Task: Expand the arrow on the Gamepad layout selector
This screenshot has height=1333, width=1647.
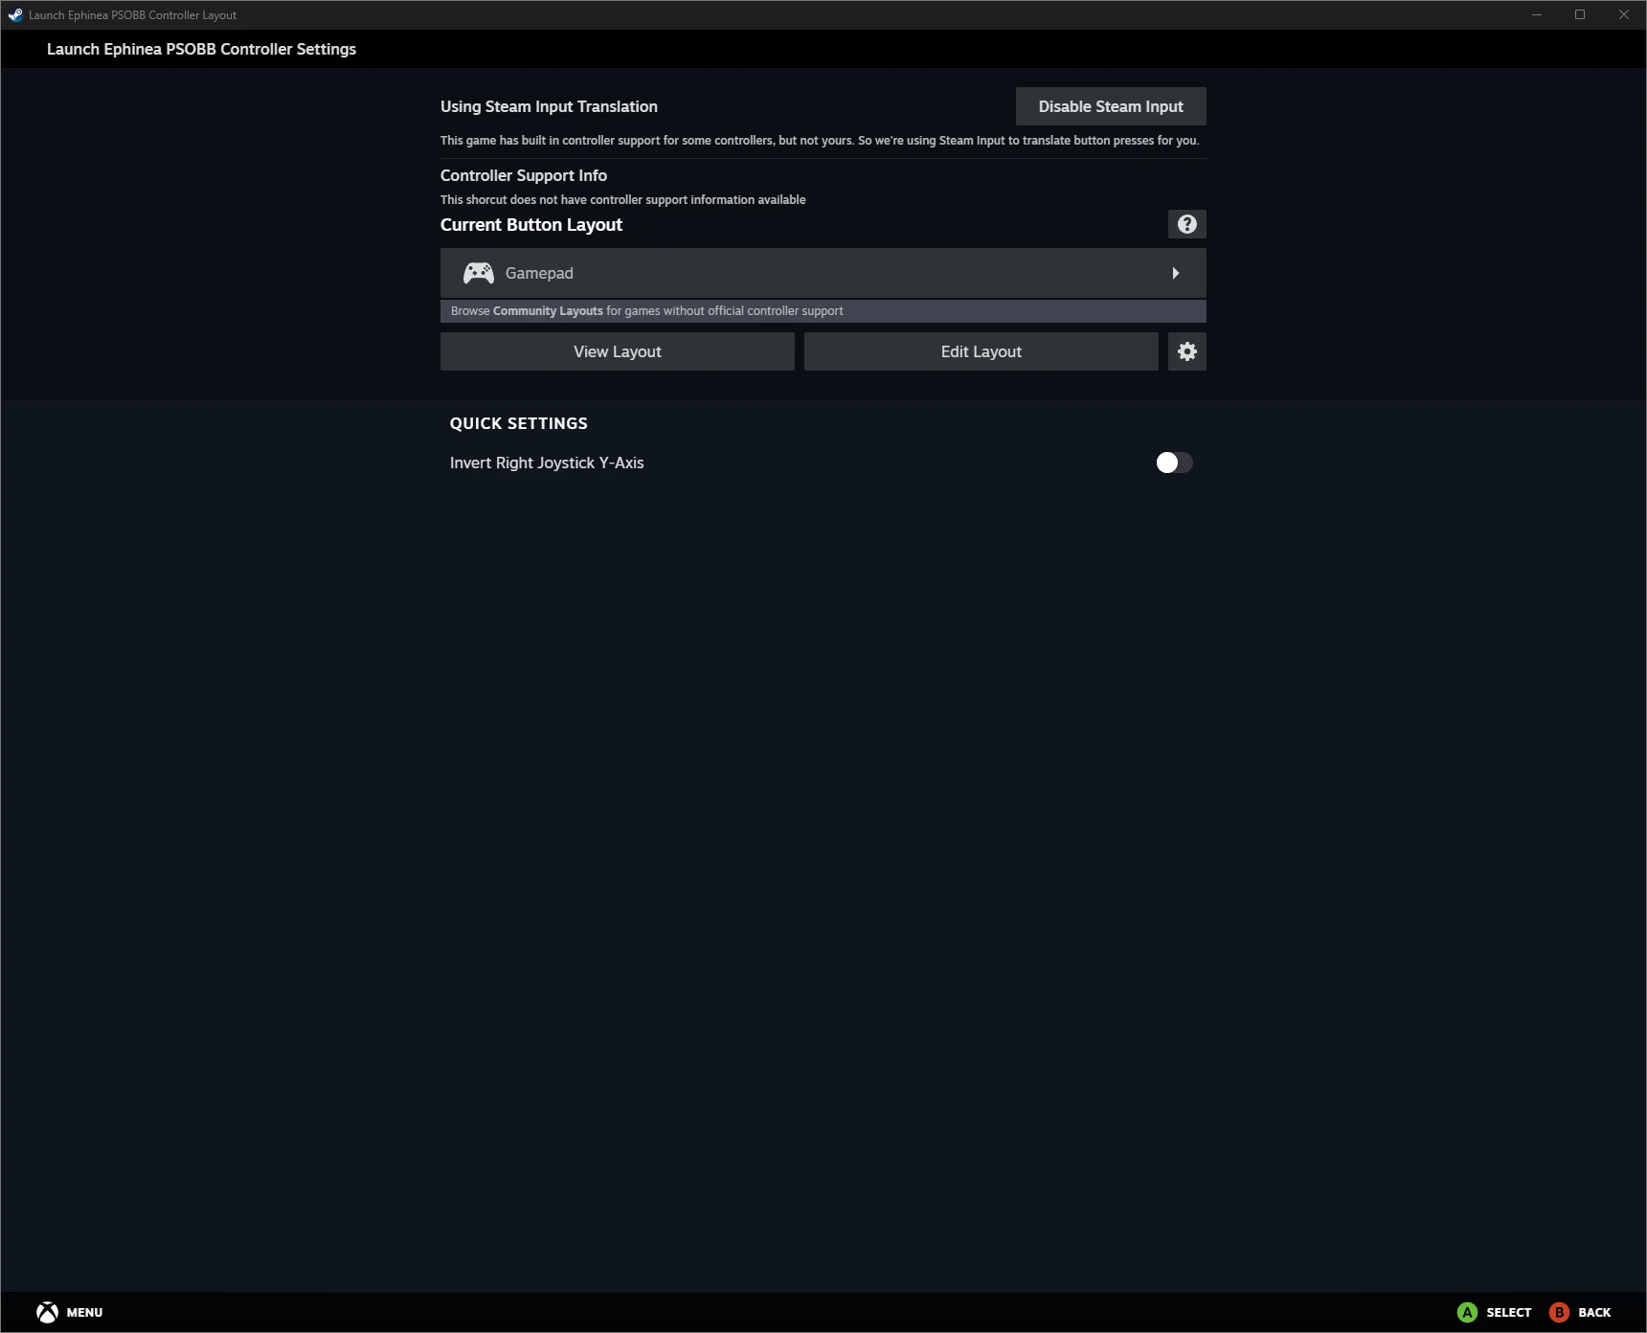Action: click(1176, 272)
